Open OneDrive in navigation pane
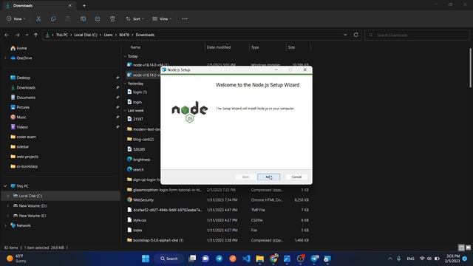 point(21,58)
